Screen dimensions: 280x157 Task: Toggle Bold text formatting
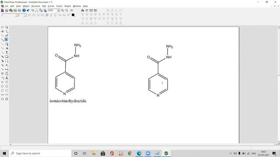[47, 15]
